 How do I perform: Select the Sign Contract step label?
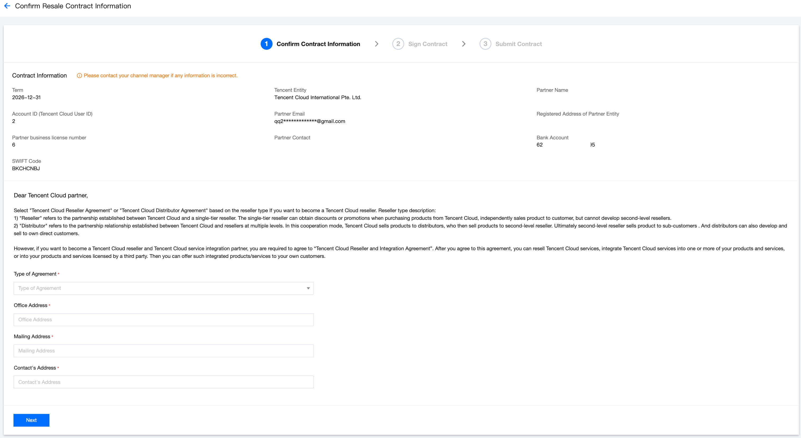(x=427, y=44)
